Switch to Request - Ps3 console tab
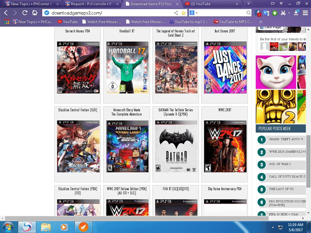 click(91, 4)
